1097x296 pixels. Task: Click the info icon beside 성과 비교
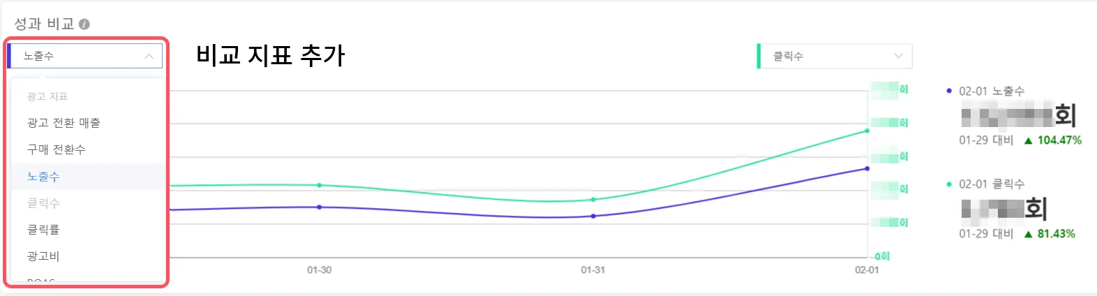[84, 24]
